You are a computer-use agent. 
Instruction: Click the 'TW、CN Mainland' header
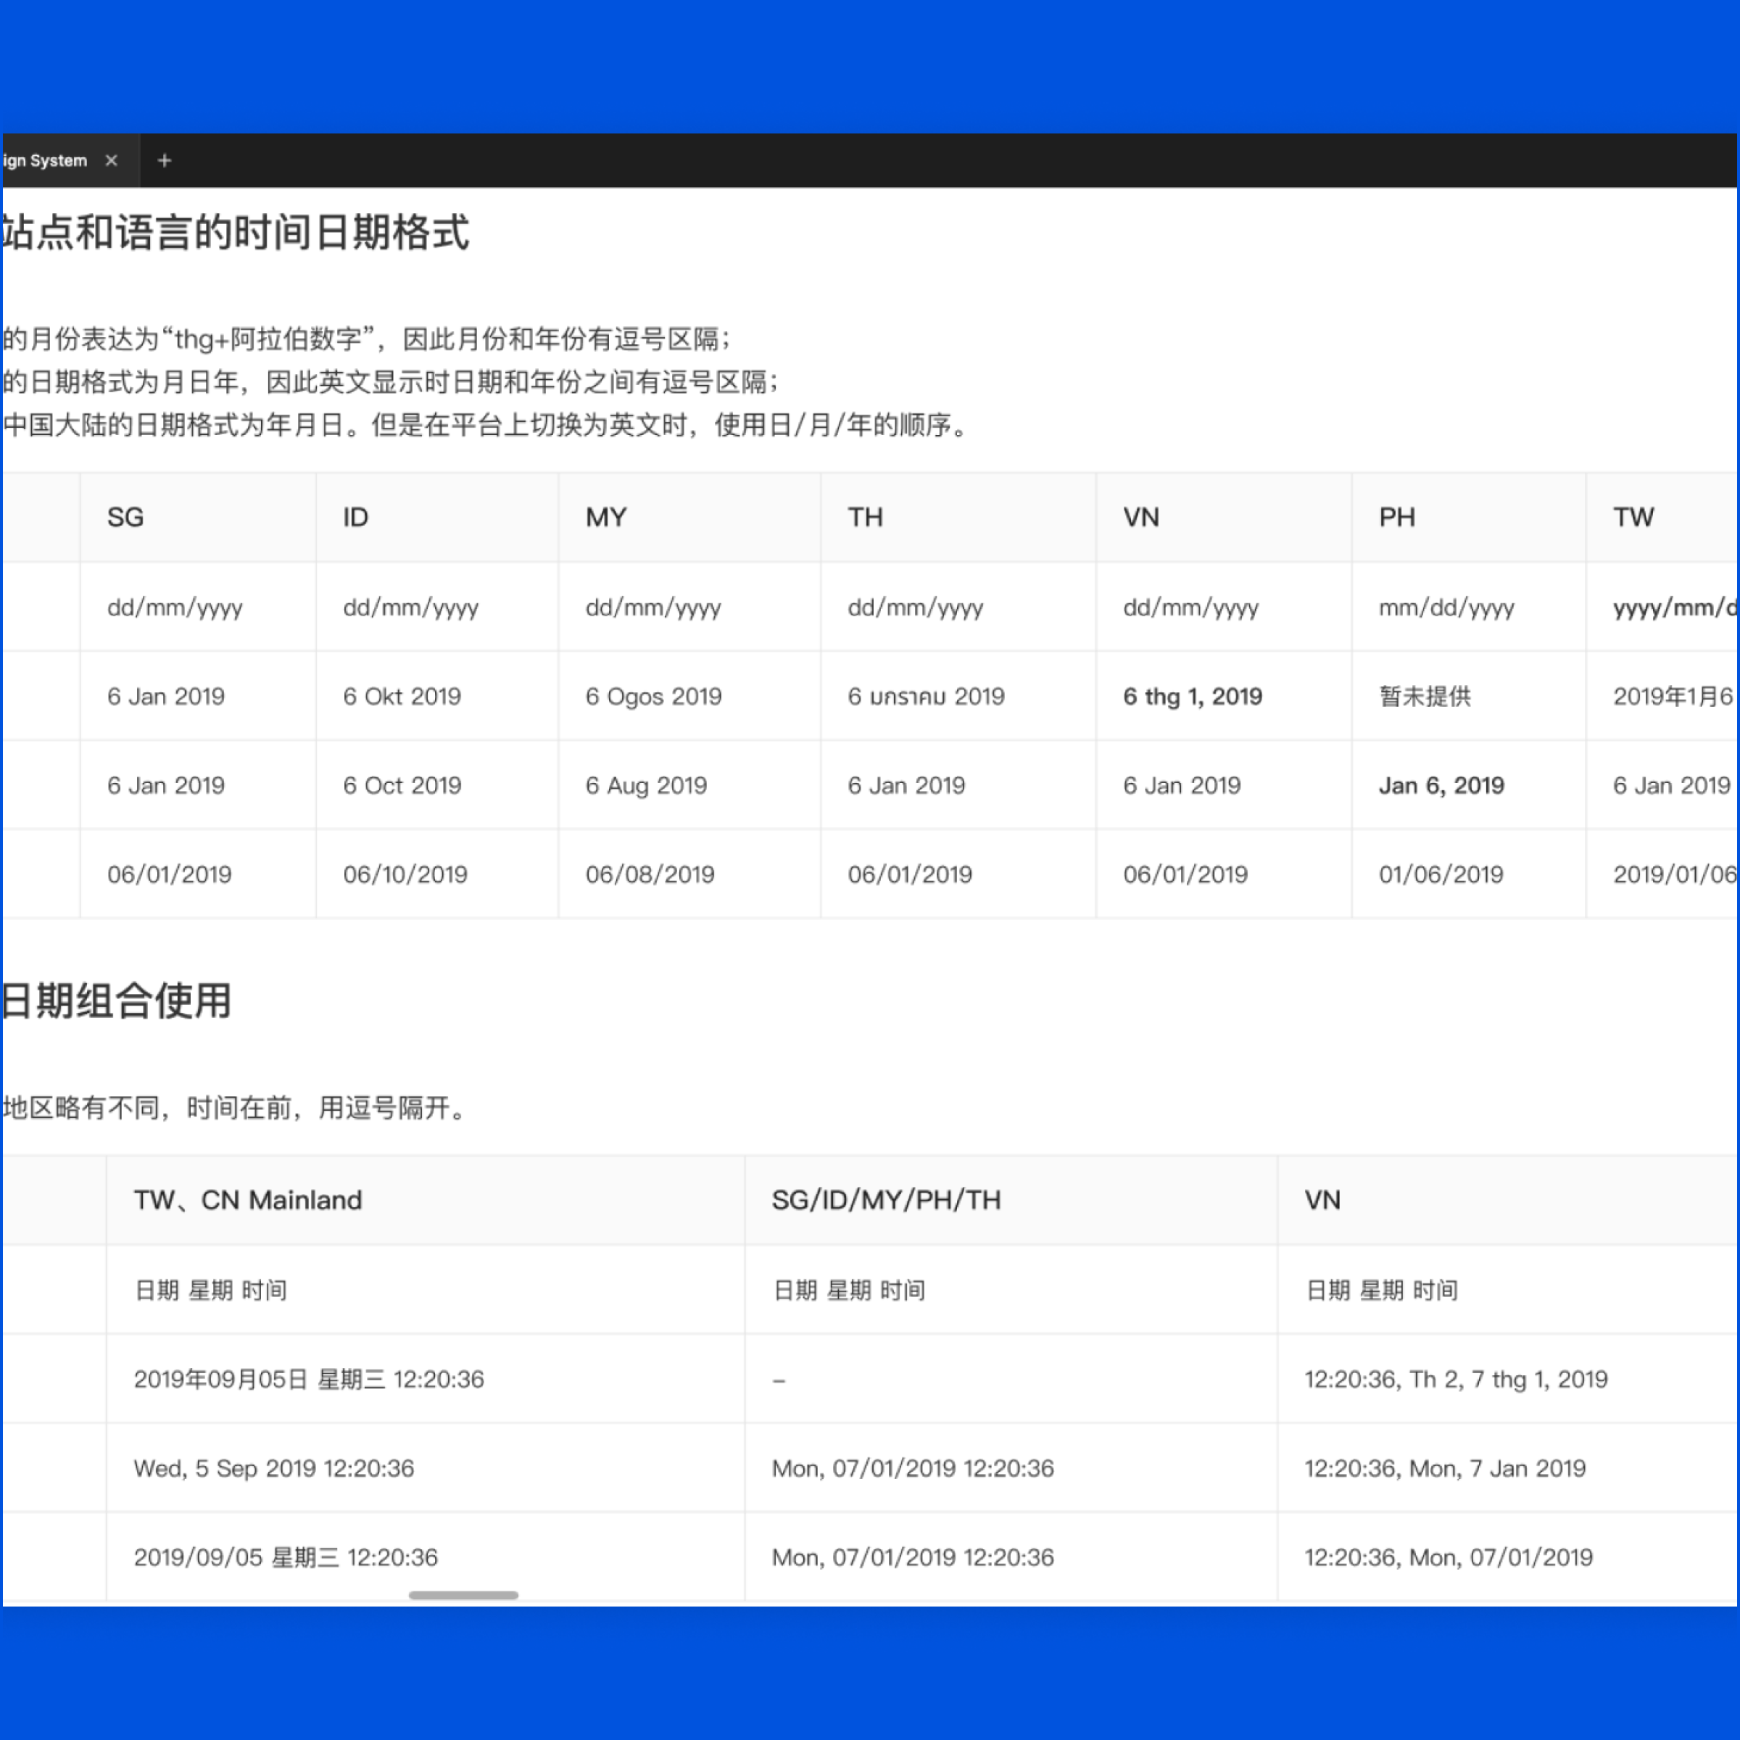tap(425, 1200)
